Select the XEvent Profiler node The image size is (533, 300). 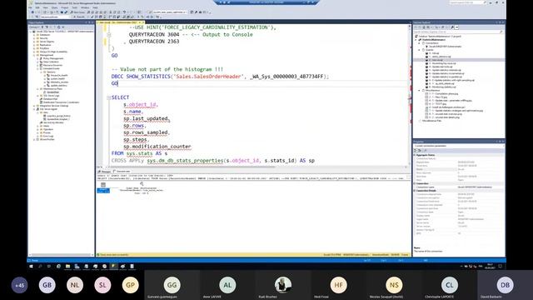pos(47,139)
